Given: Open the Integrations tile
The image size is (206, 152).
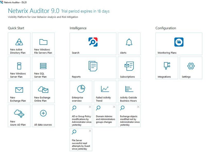Looking at the screenshot, I should click(x=167, y=68).
